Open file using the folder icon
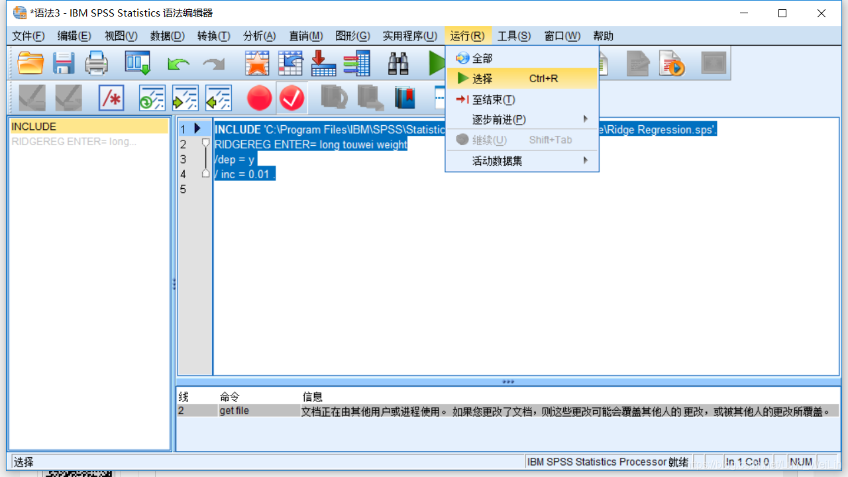 pyautogui.click(x=30, y=63)
